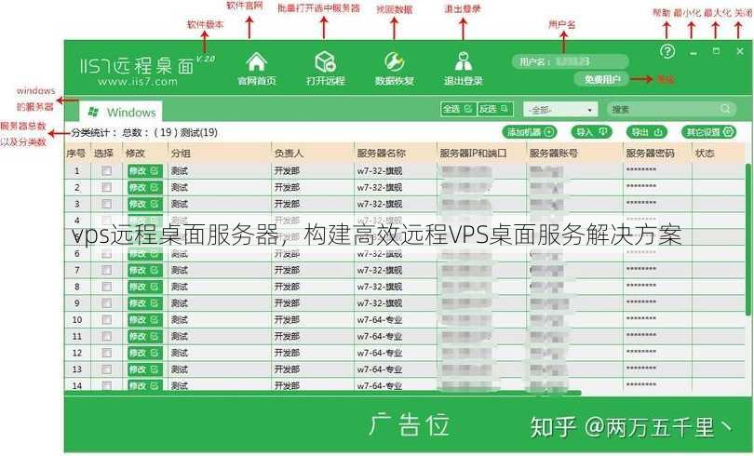Click the password cell in row 13
754x456 pixels.
(641, 369)
